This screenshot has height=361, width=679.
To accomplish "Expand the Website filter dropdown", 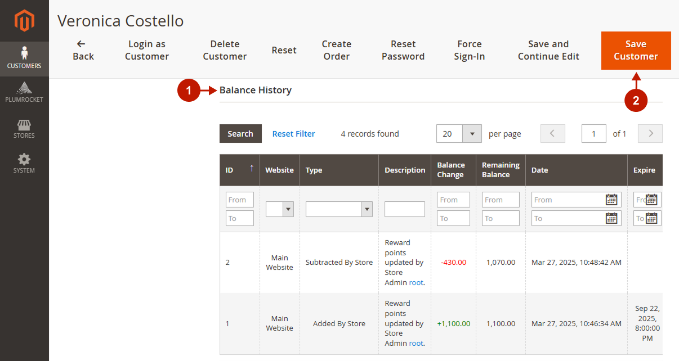I will click(280, 209).
